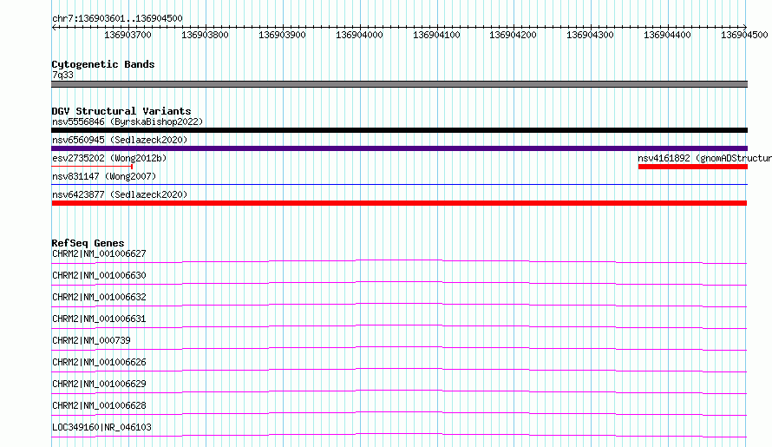Click ruler position 136904500
This screenshot has width=772, height=447.
pyautogui.click(x=744, y=35)
